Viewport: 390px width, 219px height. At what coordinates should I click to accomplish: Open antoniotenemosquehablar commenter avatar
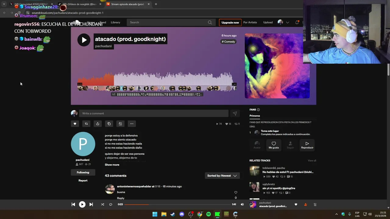[x=110, y=189]
